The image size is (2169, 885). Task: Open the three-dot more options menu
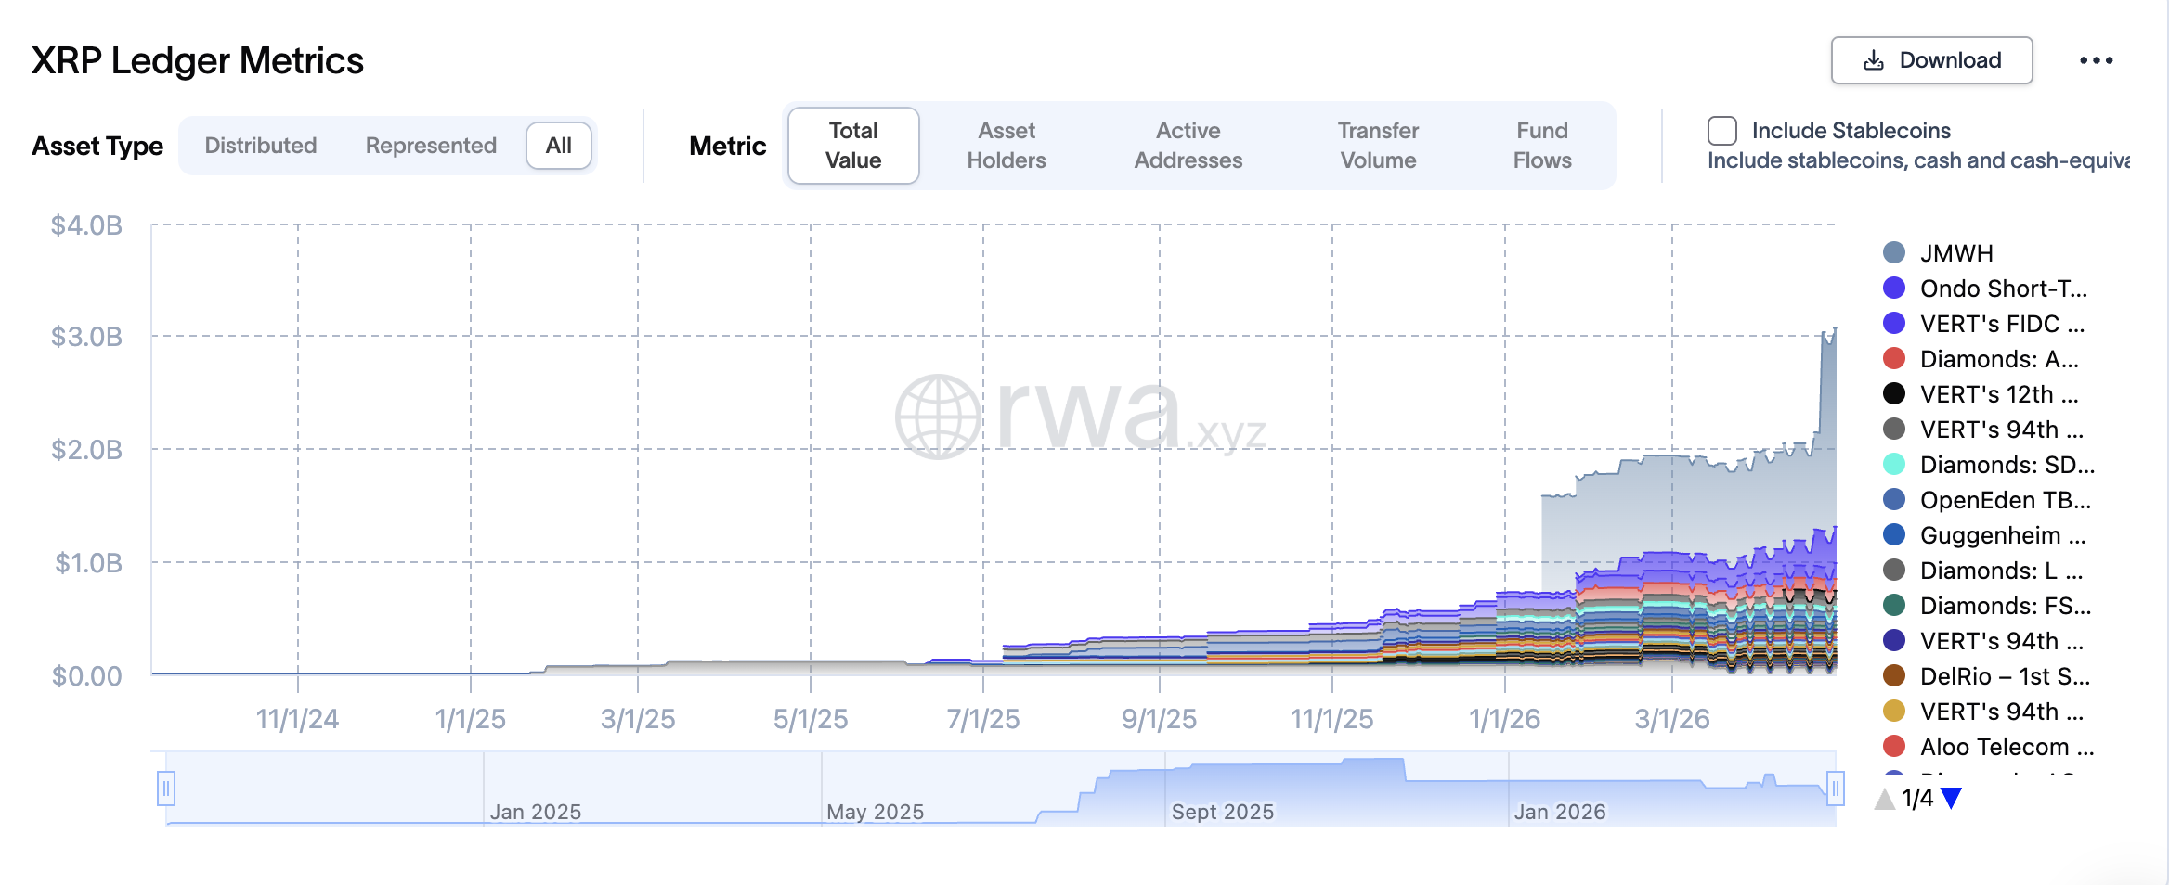point(2096,60)
